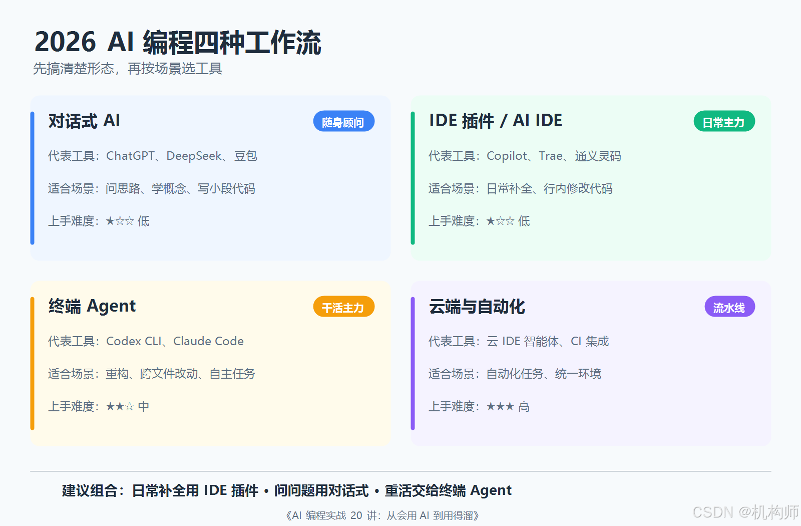Click the title '2026 AI 编程四种工作流'
This screenshot has height=526, width=801.
click(x=178, y=42)
